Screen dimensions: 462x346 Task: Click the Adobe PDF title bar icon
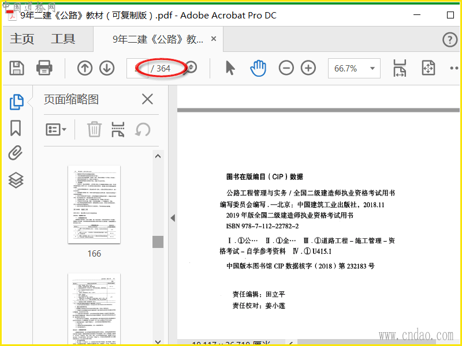point(12,16)
